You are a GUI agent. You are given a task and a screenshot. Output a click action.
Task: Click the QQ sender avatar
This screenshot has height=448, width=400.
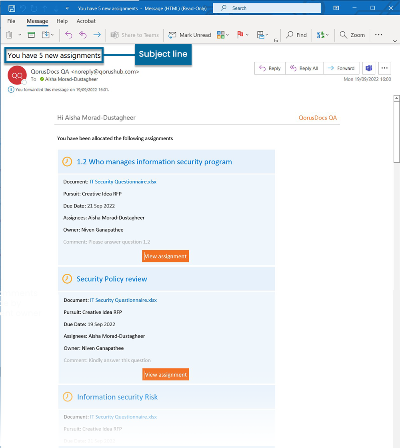(17, 75)
